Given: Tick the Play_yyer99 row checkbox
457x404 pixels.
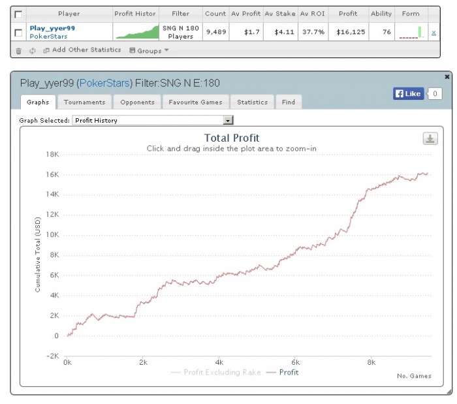Looking at the screenshot, I should pos(18,33).
